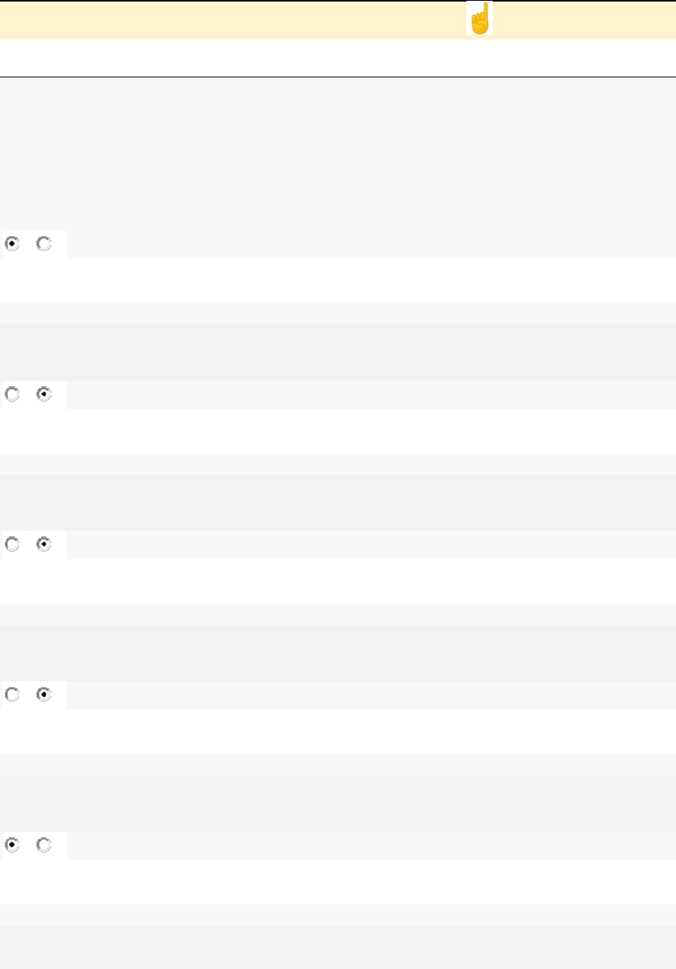Click the yellow header banner at top
Screen dimensions: 676x969
pos(237,20)
